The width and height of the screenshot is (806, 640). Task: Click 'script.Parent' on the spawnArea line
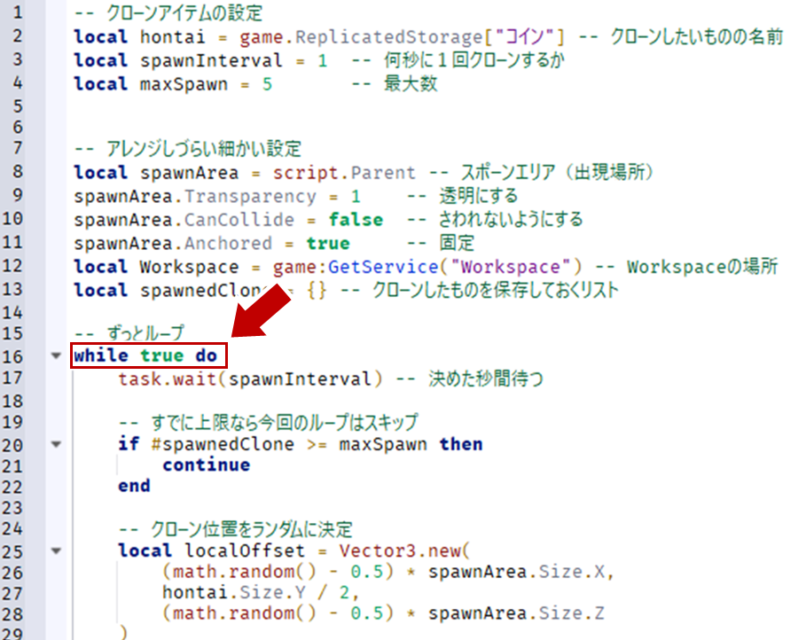tap(344, 173)
